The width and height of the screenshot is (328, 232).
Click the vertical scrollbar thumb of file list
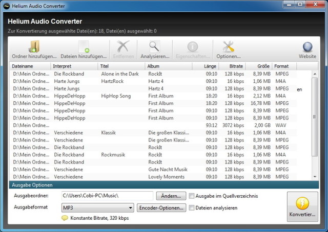tap(315, 117)
